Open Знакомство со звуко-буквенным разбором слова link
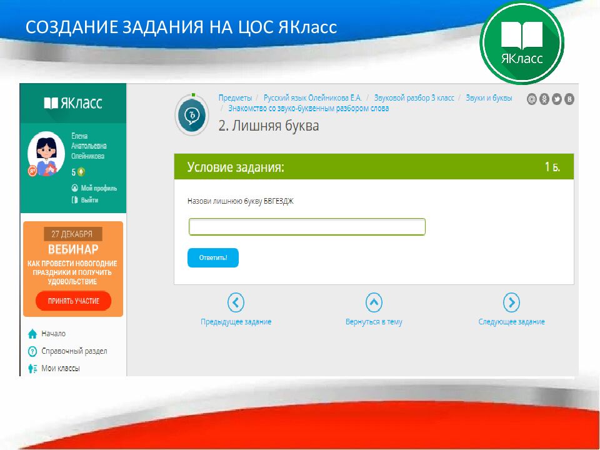 pyautogui.click(x=308, y=108)
